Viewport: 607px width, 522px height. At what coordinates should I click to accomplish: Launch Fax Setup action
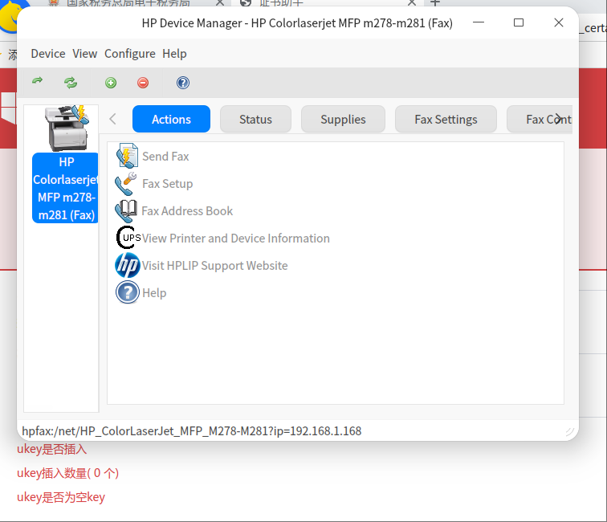click(167, 184)
